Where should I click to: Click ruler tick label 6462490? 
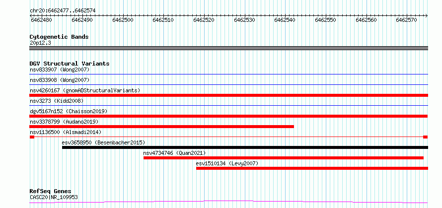coord(82,20)
